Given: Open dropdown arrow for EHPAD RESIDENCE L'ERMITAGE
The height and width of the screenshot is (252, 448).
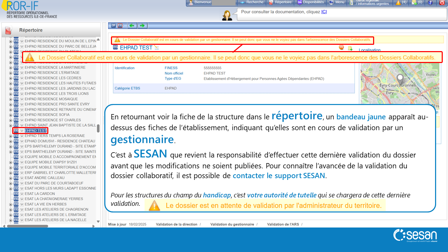Looking at the screenshot, I should pyautogui.click(x=22, y=73).
